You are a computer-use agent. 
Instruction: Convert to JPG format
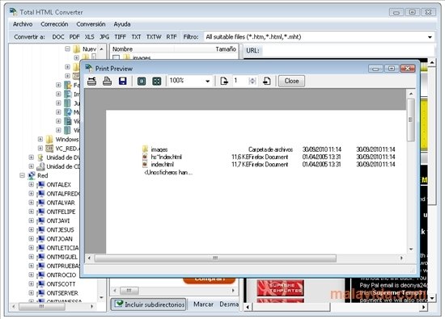pyautogui.click(x=104, y=37)
